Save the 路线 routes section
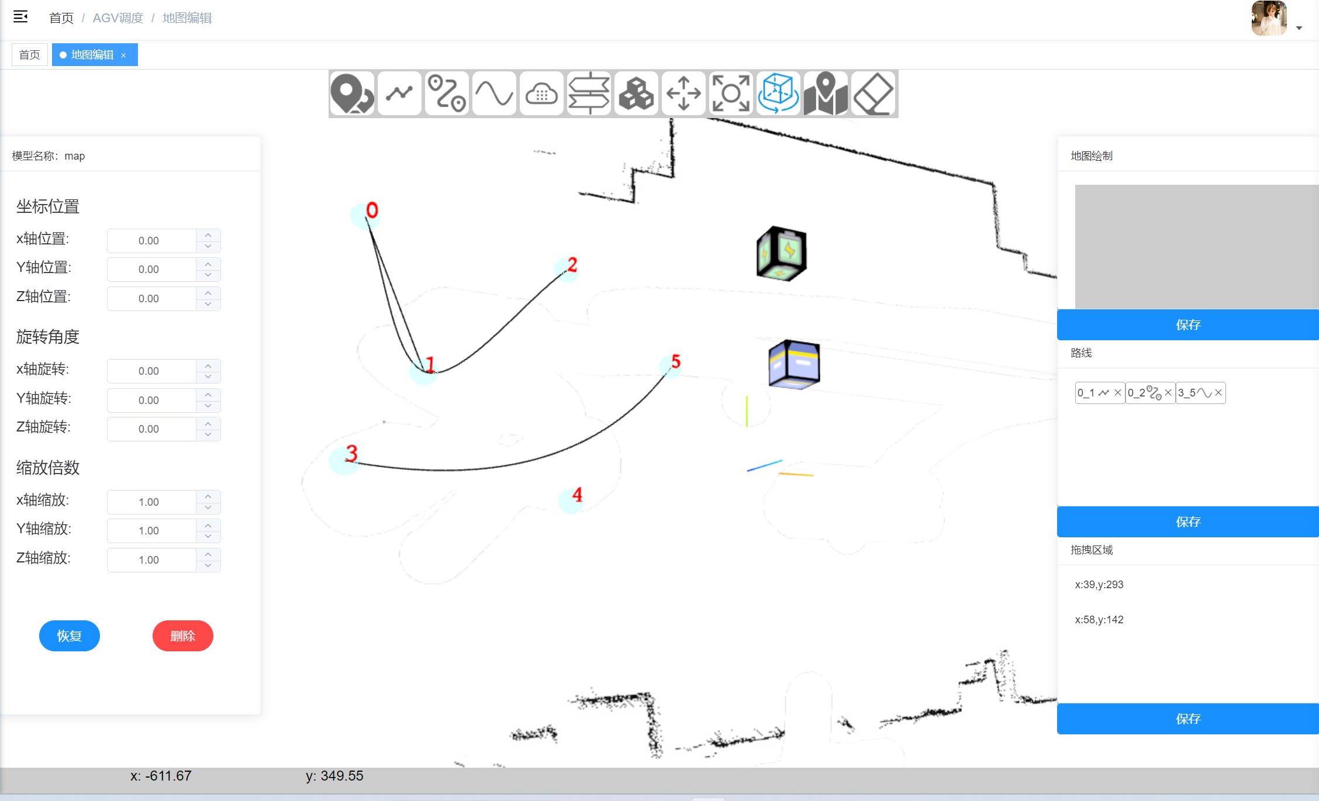This screenshot has width=1319, height=801. 1188,522
